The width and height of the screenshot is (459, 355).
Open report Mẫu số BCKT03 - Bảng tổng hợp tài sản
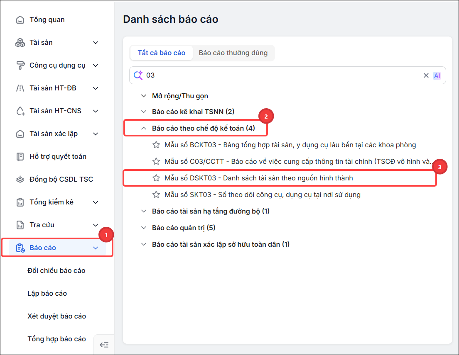[290, 145]
